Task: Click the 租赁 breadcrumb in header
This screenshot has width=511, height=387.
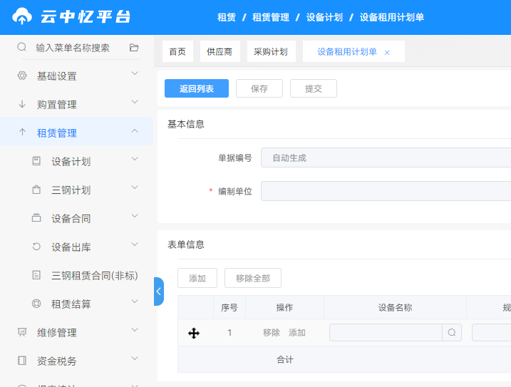Action: pos(227,17)
